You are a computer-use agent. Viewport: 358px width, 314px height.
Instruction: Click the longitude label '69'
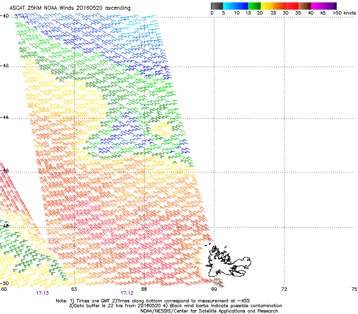(214, 289)
